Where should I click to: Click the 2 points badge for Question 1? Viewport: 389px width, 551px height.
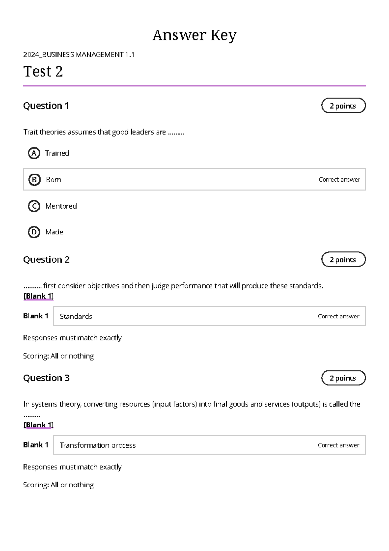pos(343,106)
